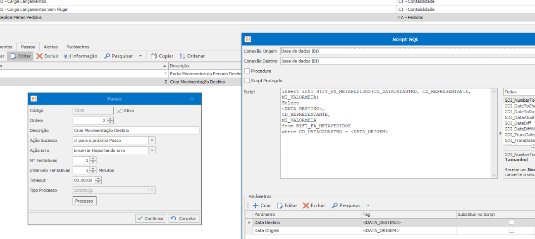Screen dimensions: 535x239
Task: Check the Script Protegido option
Action: 247,81
